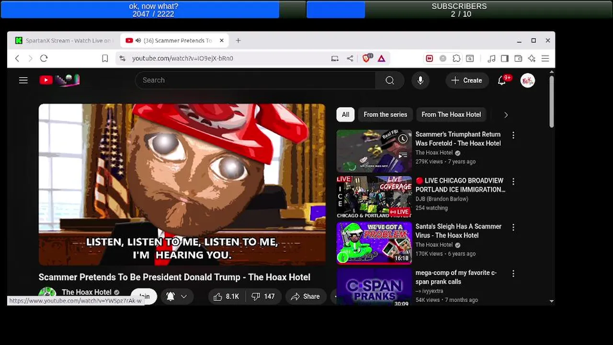
Task: Add Scammer's Triumphant Return to Watch Later
Action: [403, 139]
